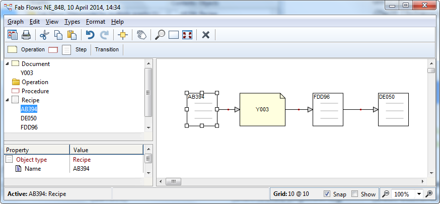Click the Paste clipboard icon
This screenshot has width=440, height=204.
point(72,35)
